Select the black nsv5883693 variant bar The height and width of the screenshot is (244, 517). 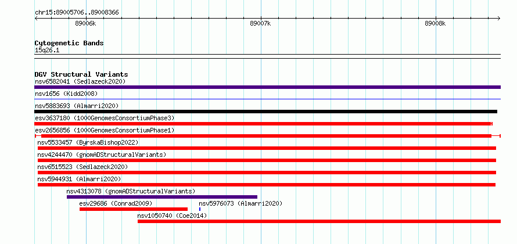[x=265, y=112]
